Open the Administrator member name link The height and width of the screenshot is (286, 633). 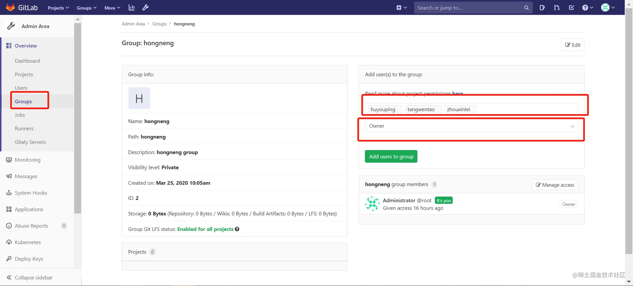(x=399, y=200)
